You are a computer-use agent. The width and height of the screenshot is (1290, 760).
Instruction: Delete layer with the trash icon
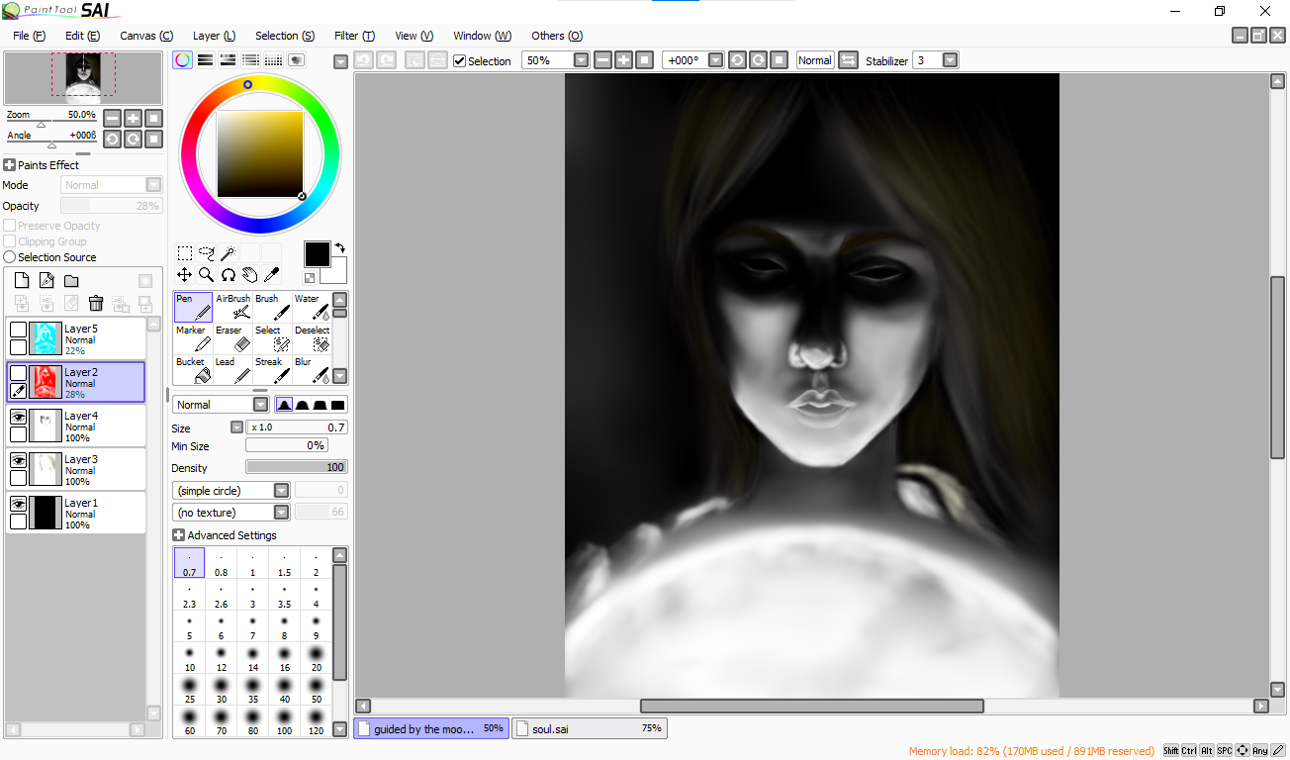(96, 304)
